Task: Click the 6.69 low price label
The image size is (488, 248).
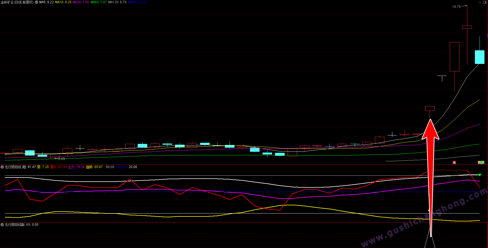Action: pyautogui.click(x=62, y=159)
